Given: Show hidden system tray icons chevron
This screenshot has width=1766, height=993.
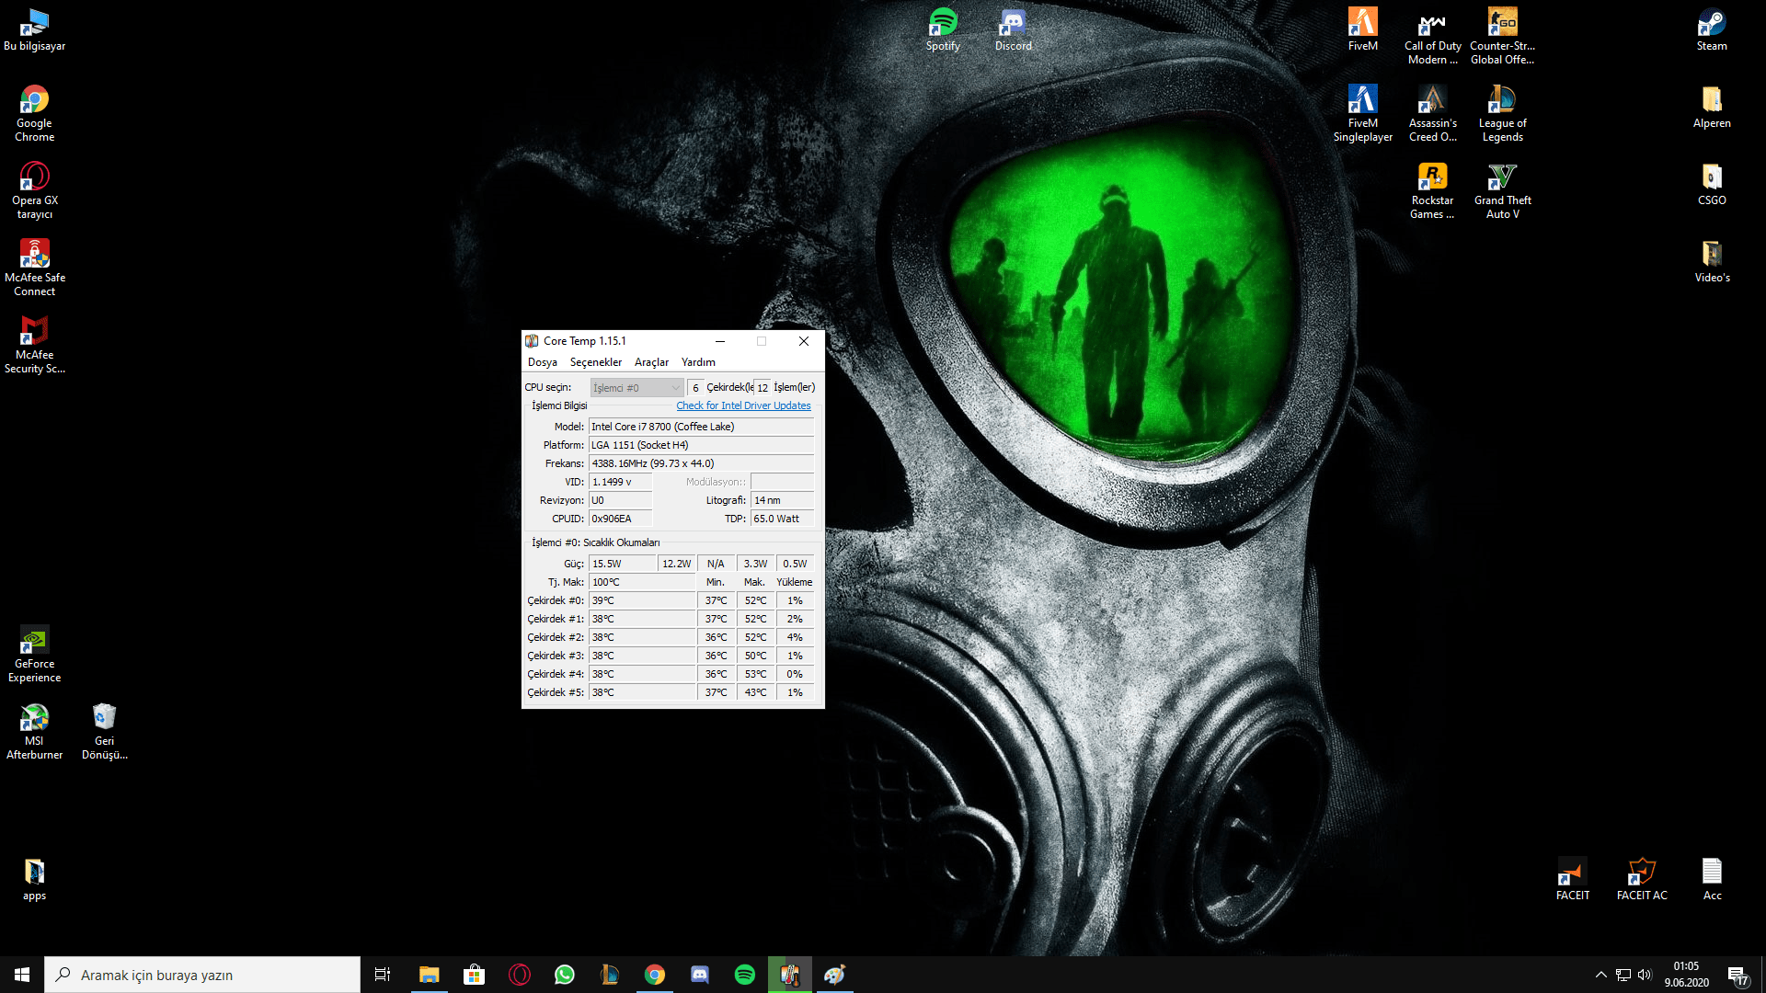Looking at the screenshot, I should coord(1600,975).
